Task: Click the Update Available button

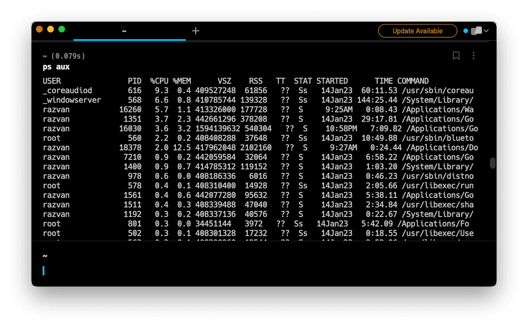Action: pyautogui.click(x=417, y=31)
